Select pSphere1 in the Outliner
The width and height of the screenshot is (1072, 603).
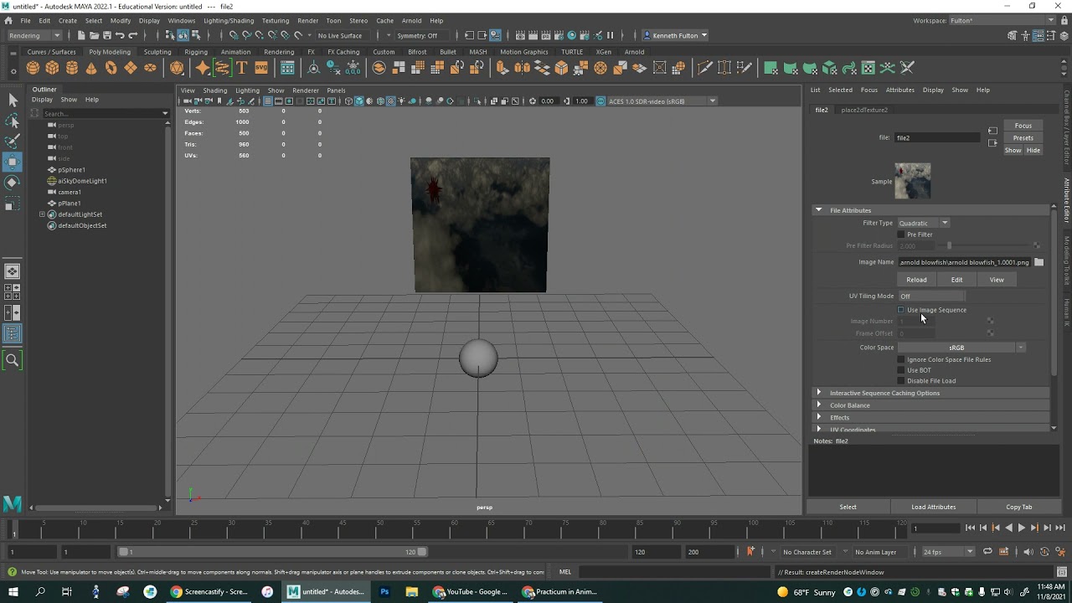pos(71,170)
